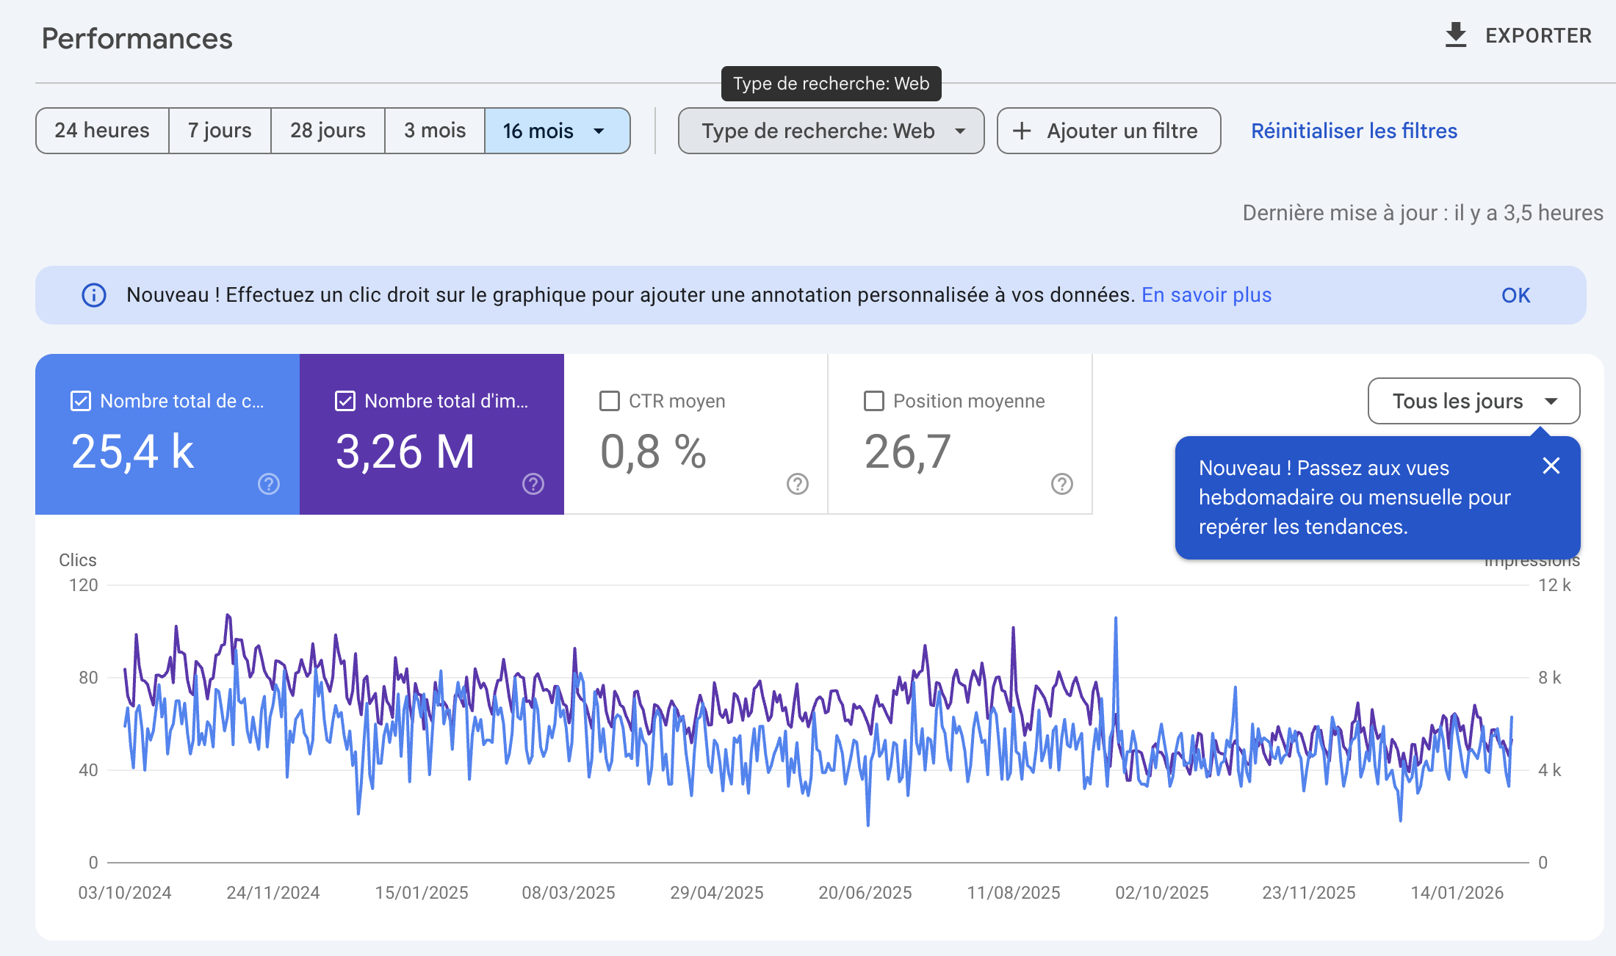1616x956 pixels.
Task: Click Réinitialiser les filtres link
Action: click(x=1354, y=131)
